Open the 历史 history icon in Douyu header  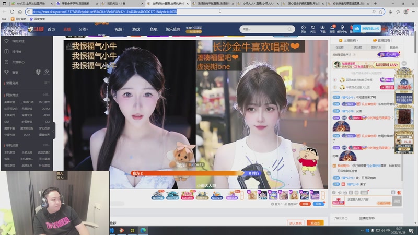(x=304, y=29)
